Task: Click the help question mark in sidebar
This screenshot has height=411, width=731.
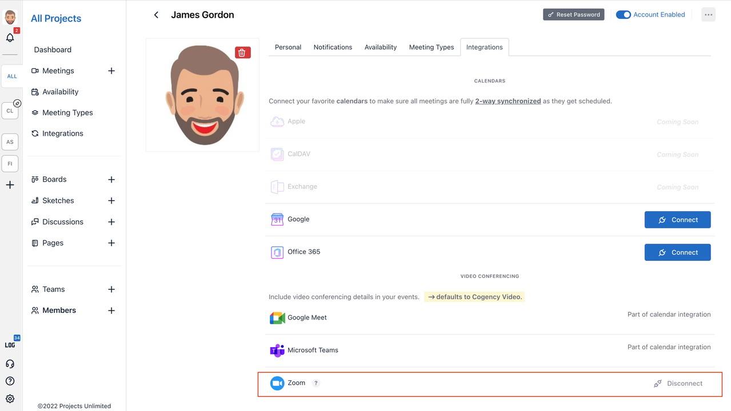Action: (x=10, y=381)
